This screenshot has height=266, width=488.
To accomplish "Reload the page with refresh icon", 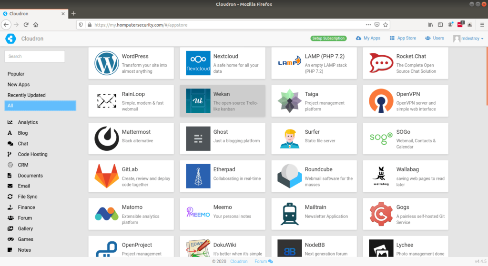I will (26, 25).
